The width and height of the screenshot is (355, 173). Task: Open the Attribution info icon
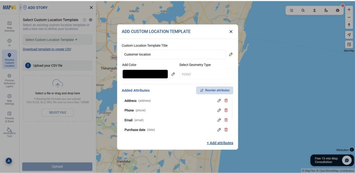352,150
